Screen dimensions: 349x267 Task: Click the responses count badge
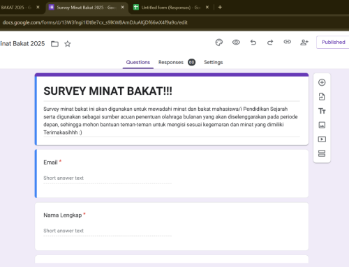pos(191,62)
